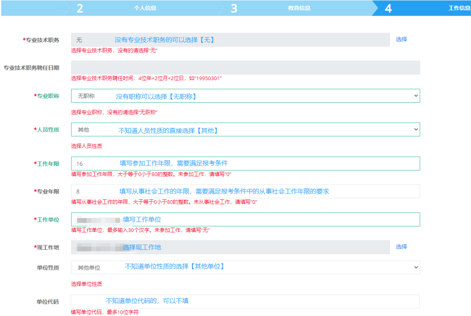Click 选择 link beside 现工作地 field

pos(401,246)
